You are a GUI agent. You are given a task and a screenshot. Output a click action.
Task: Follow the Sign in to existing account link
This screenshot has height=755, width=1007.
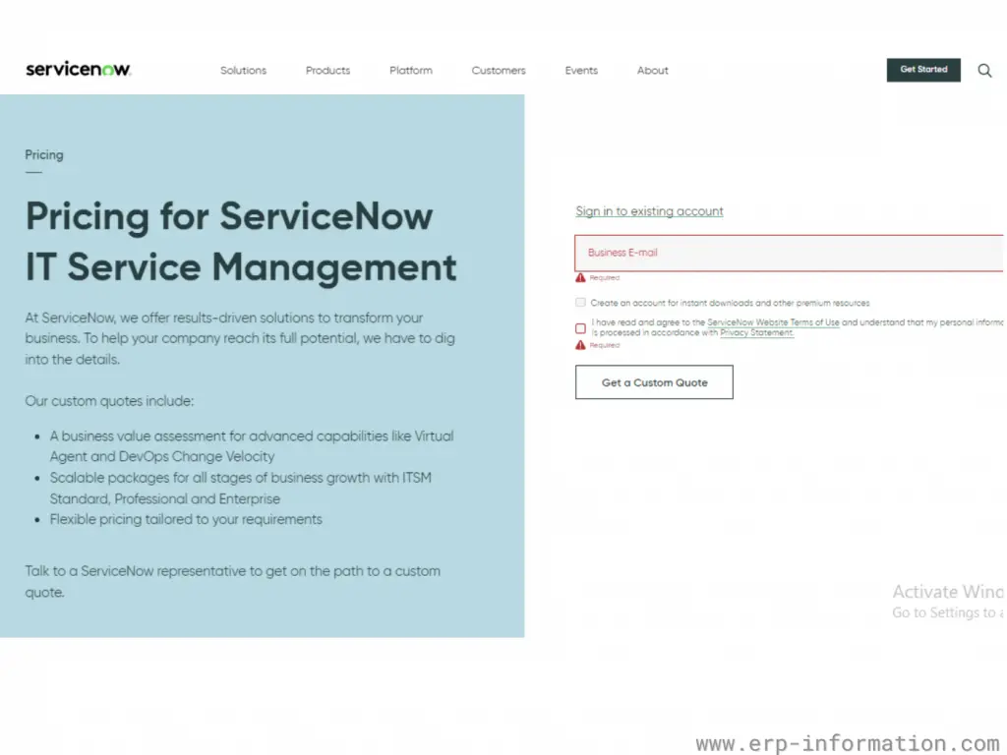649,211
